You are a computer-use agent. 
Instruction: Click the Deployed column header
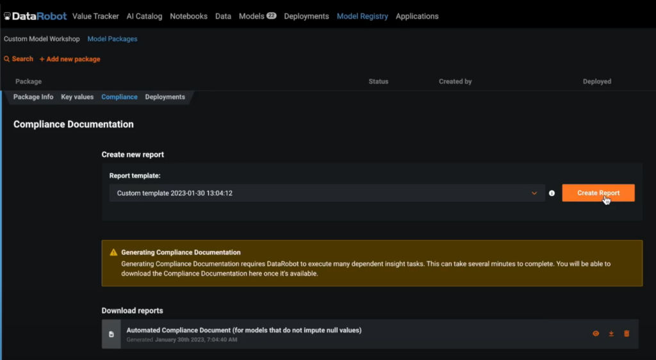(x=597, y=81)
